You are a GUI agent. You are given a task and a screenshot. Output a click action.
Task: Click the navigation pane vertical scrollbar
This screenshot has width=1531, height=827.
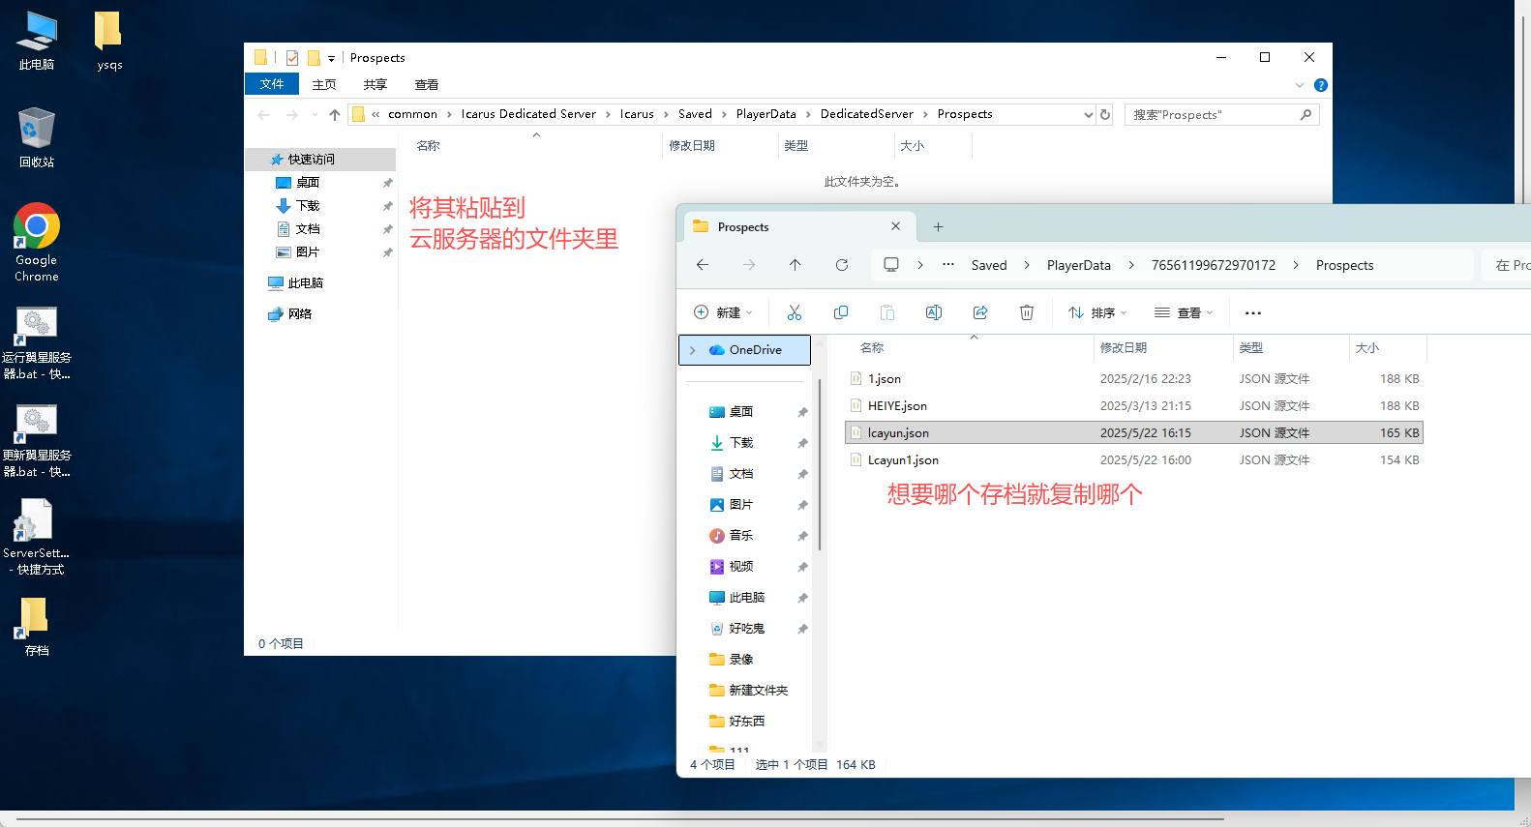click(x=820, y=464)
